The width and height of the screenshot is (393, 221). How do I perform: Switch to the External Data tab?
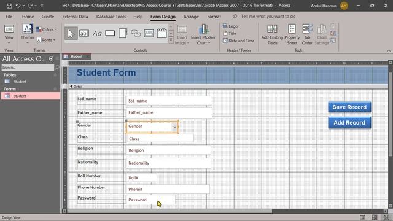[x=75, y=17]
